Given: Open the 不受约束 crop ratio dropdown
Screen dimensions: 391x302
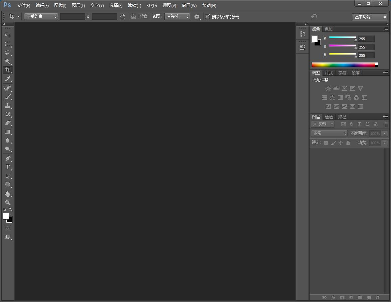Looking at the screenshot, I should 41,17.
